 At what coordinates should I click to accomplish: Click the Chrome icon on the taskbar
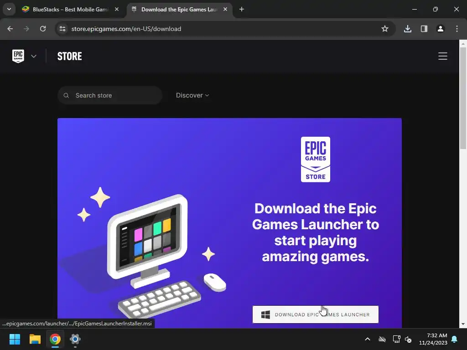click(x=55, y=339)
